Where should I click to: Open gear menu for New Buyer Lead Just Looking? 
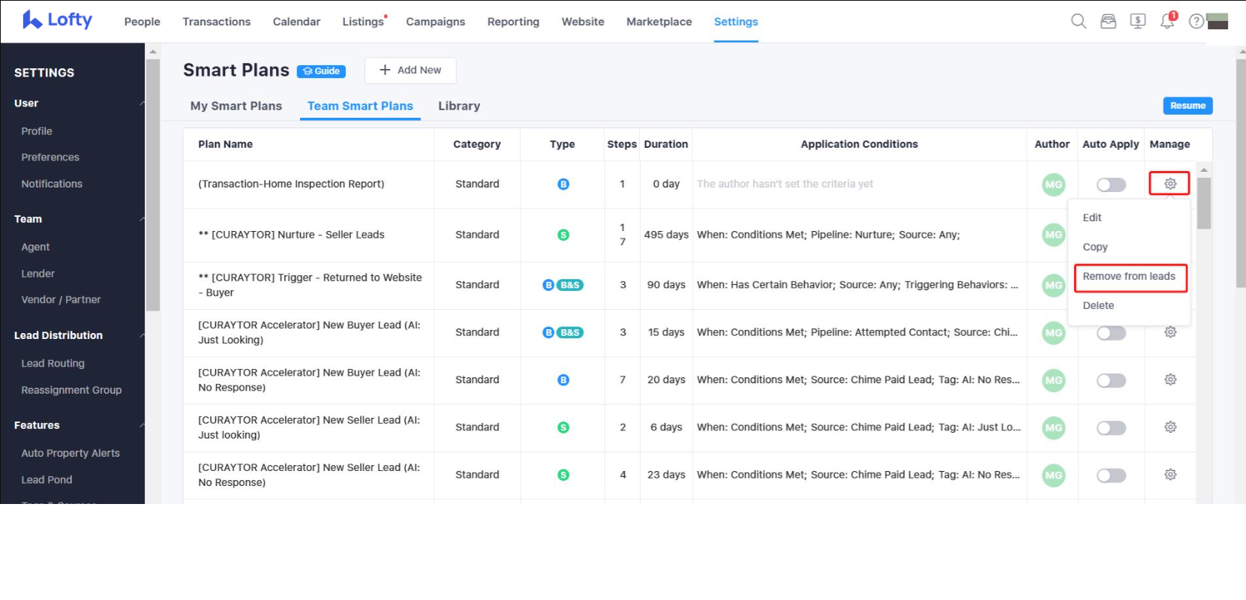1170,332
